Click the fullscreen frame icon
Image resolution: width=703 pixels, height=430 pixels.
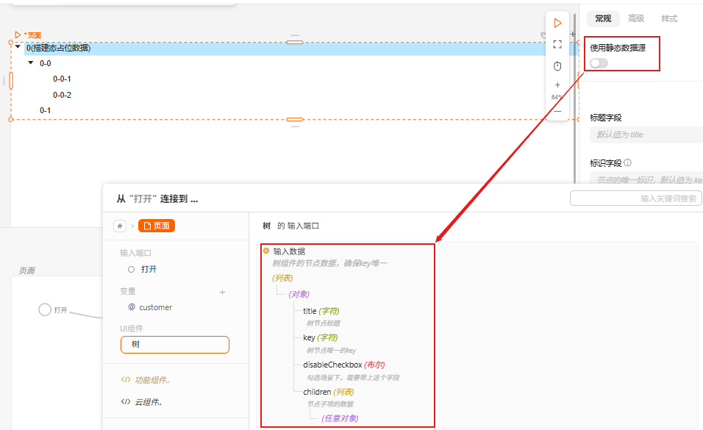[557, 45]
